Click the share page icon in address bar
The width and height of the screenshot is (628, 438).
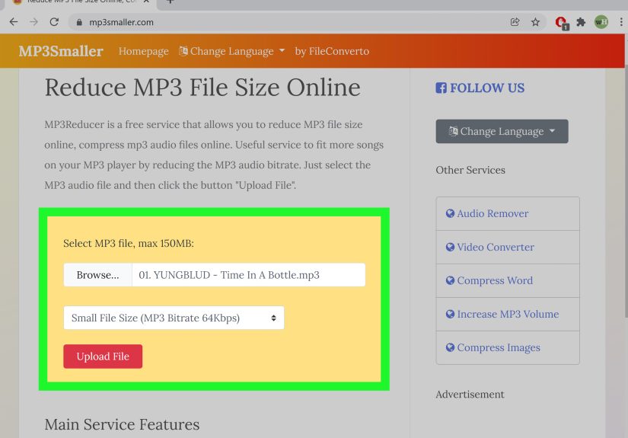(515, 22)
